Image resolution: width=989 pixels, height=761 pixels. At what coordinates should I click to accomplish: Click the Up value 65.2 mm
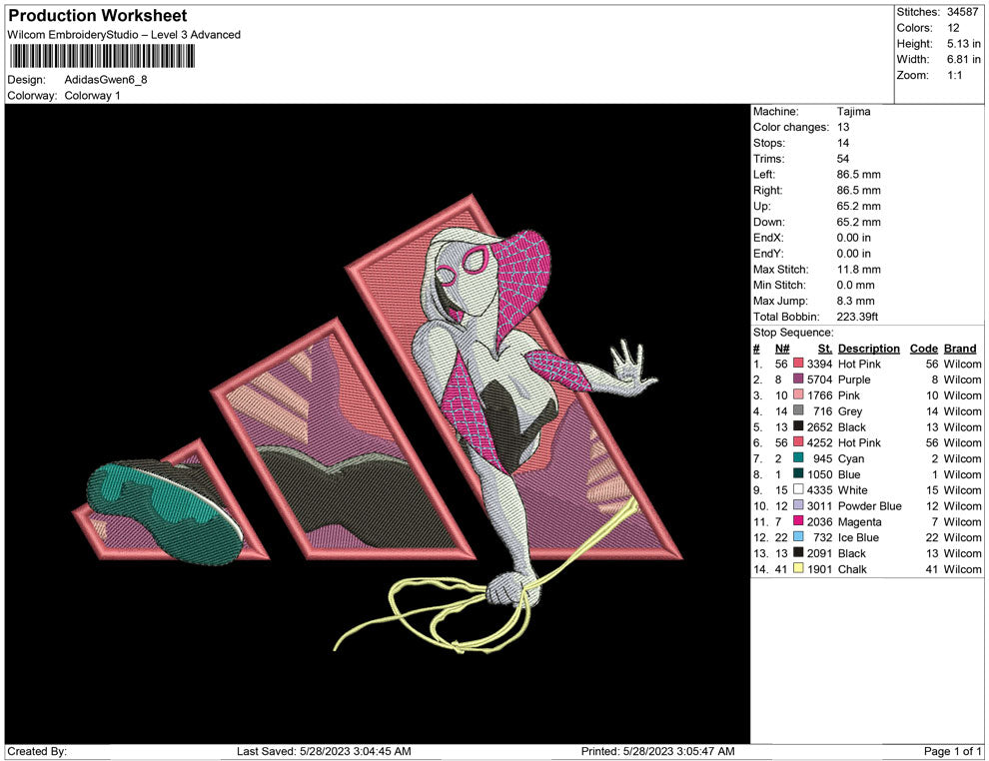point(859,206)
